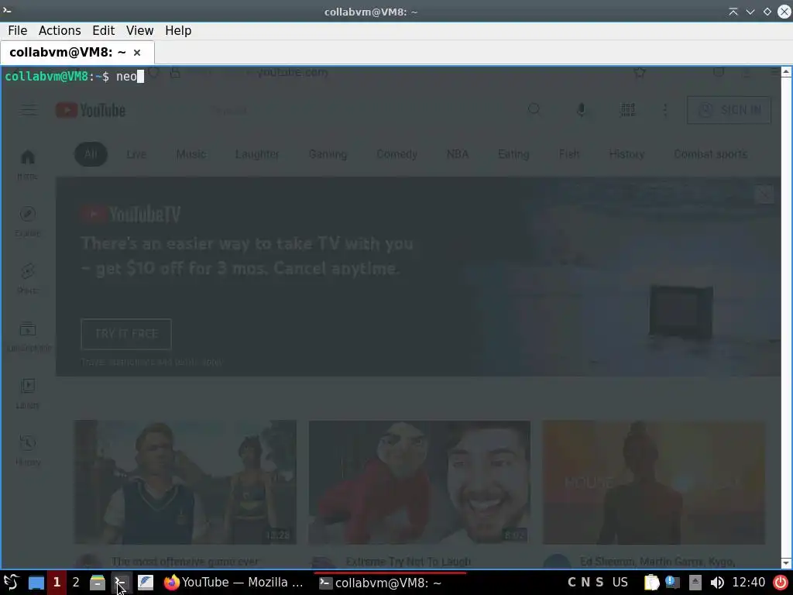The height and width of the screenshot is (595, 793).
Task: Click the red power logout icon
Action: click(781, 583)
